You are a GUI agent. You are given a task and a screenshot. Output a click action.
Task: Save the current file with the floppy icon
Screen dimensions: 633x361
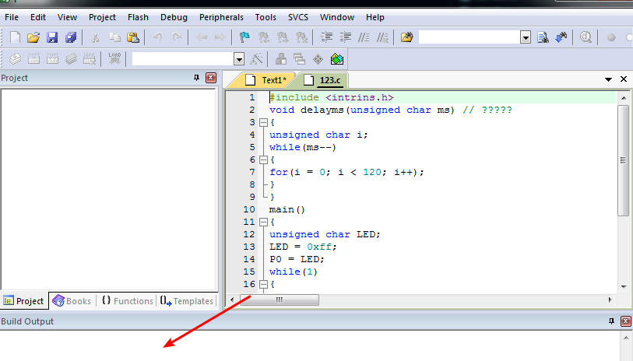pyautogui.click(x=52, y=37)
